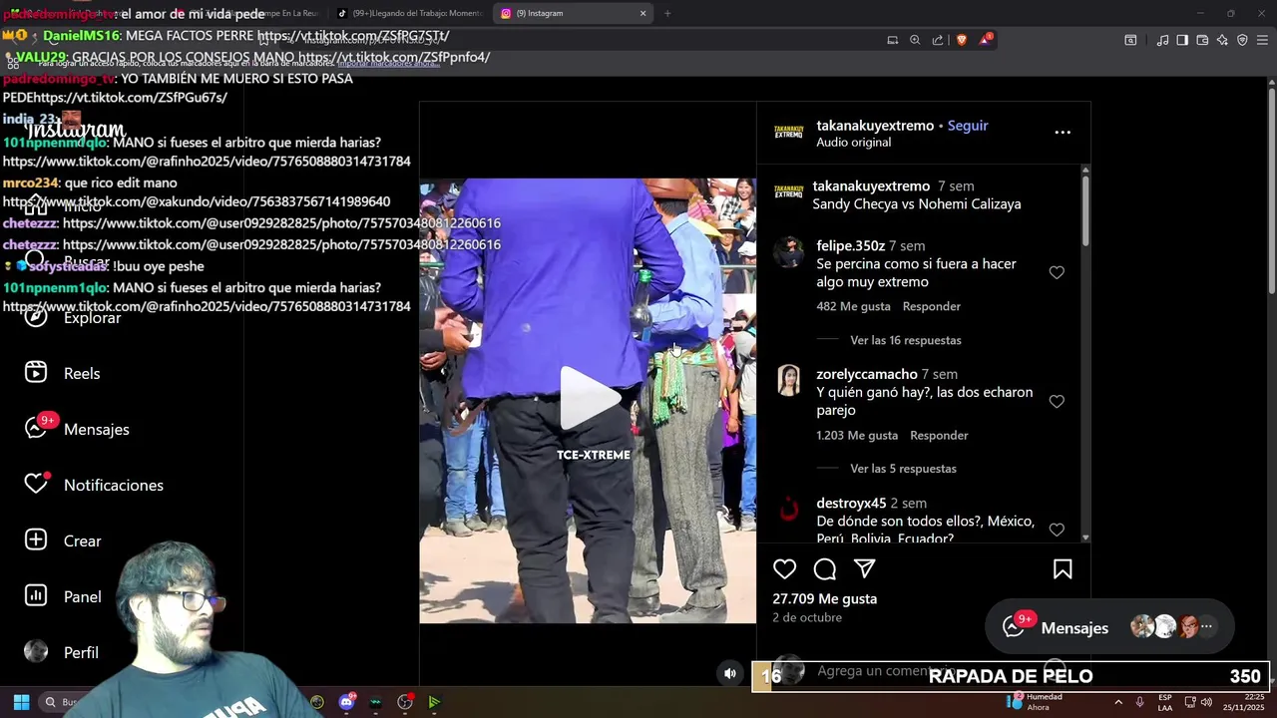Open takanakuyextremo profile name in header
The height and width of the screenshot is (718, 1277).
(875, 126)
